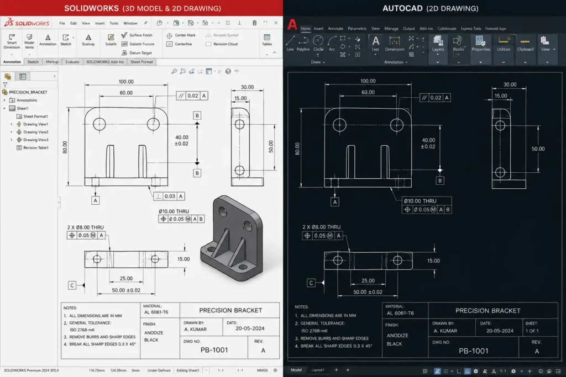Click the SolidWorks Surface Finish icon
The width and height of the screenshot is (566, 377).
(x=124, y=35)
